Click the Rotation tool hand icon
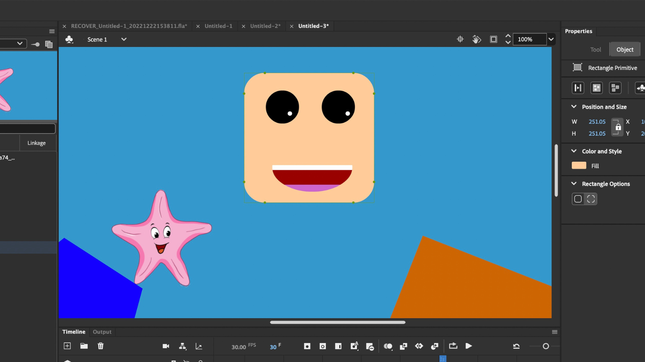The width and height of the screenshot is (645, 362). [x=476, y=39]
